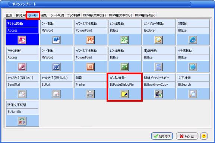
Task: Click the SendMail attachment mail icon
Action: [22, 94]
